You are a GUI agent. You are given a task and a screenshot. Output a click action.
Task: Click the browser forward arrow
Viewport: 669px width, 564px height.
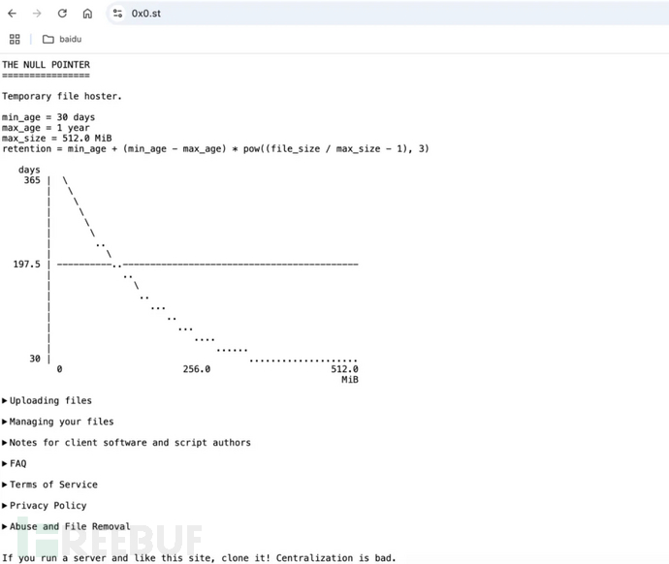coord(37,14)
